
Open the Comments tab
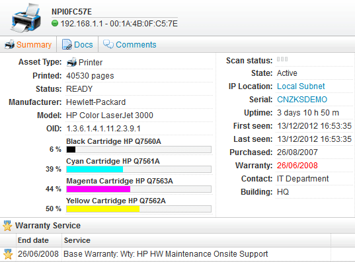point(130,44)
